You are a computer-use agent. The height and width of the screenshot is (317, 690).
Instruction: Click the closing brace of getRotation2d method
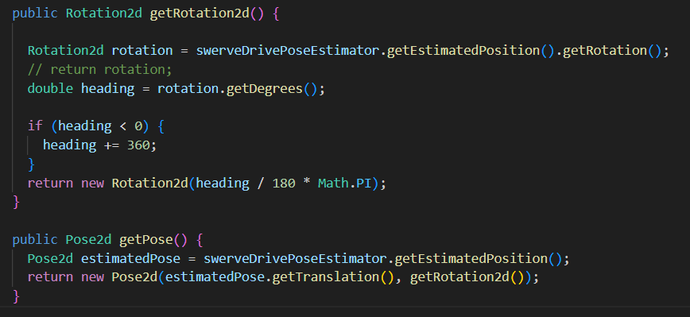16,202
